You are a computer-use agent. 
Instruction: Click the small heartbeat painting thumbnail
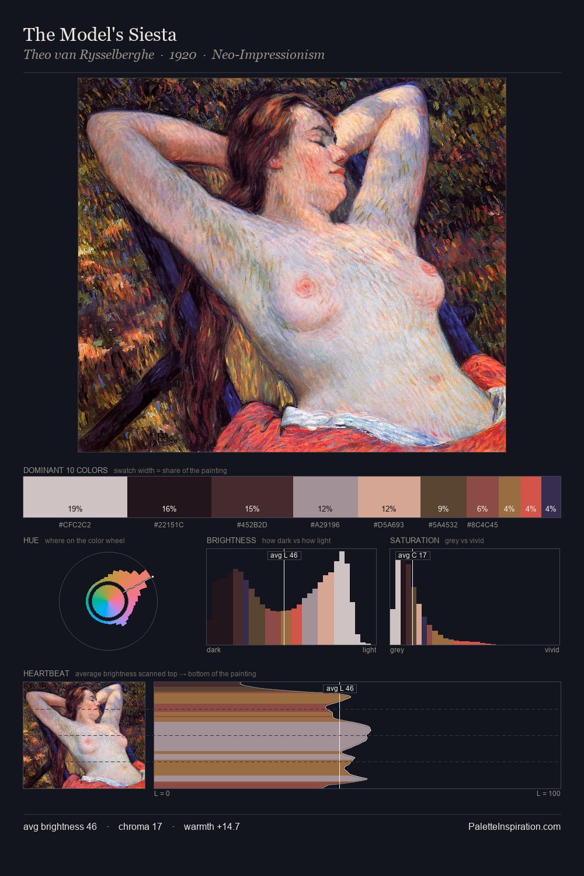pyautogui.click(x=84, y=735)
